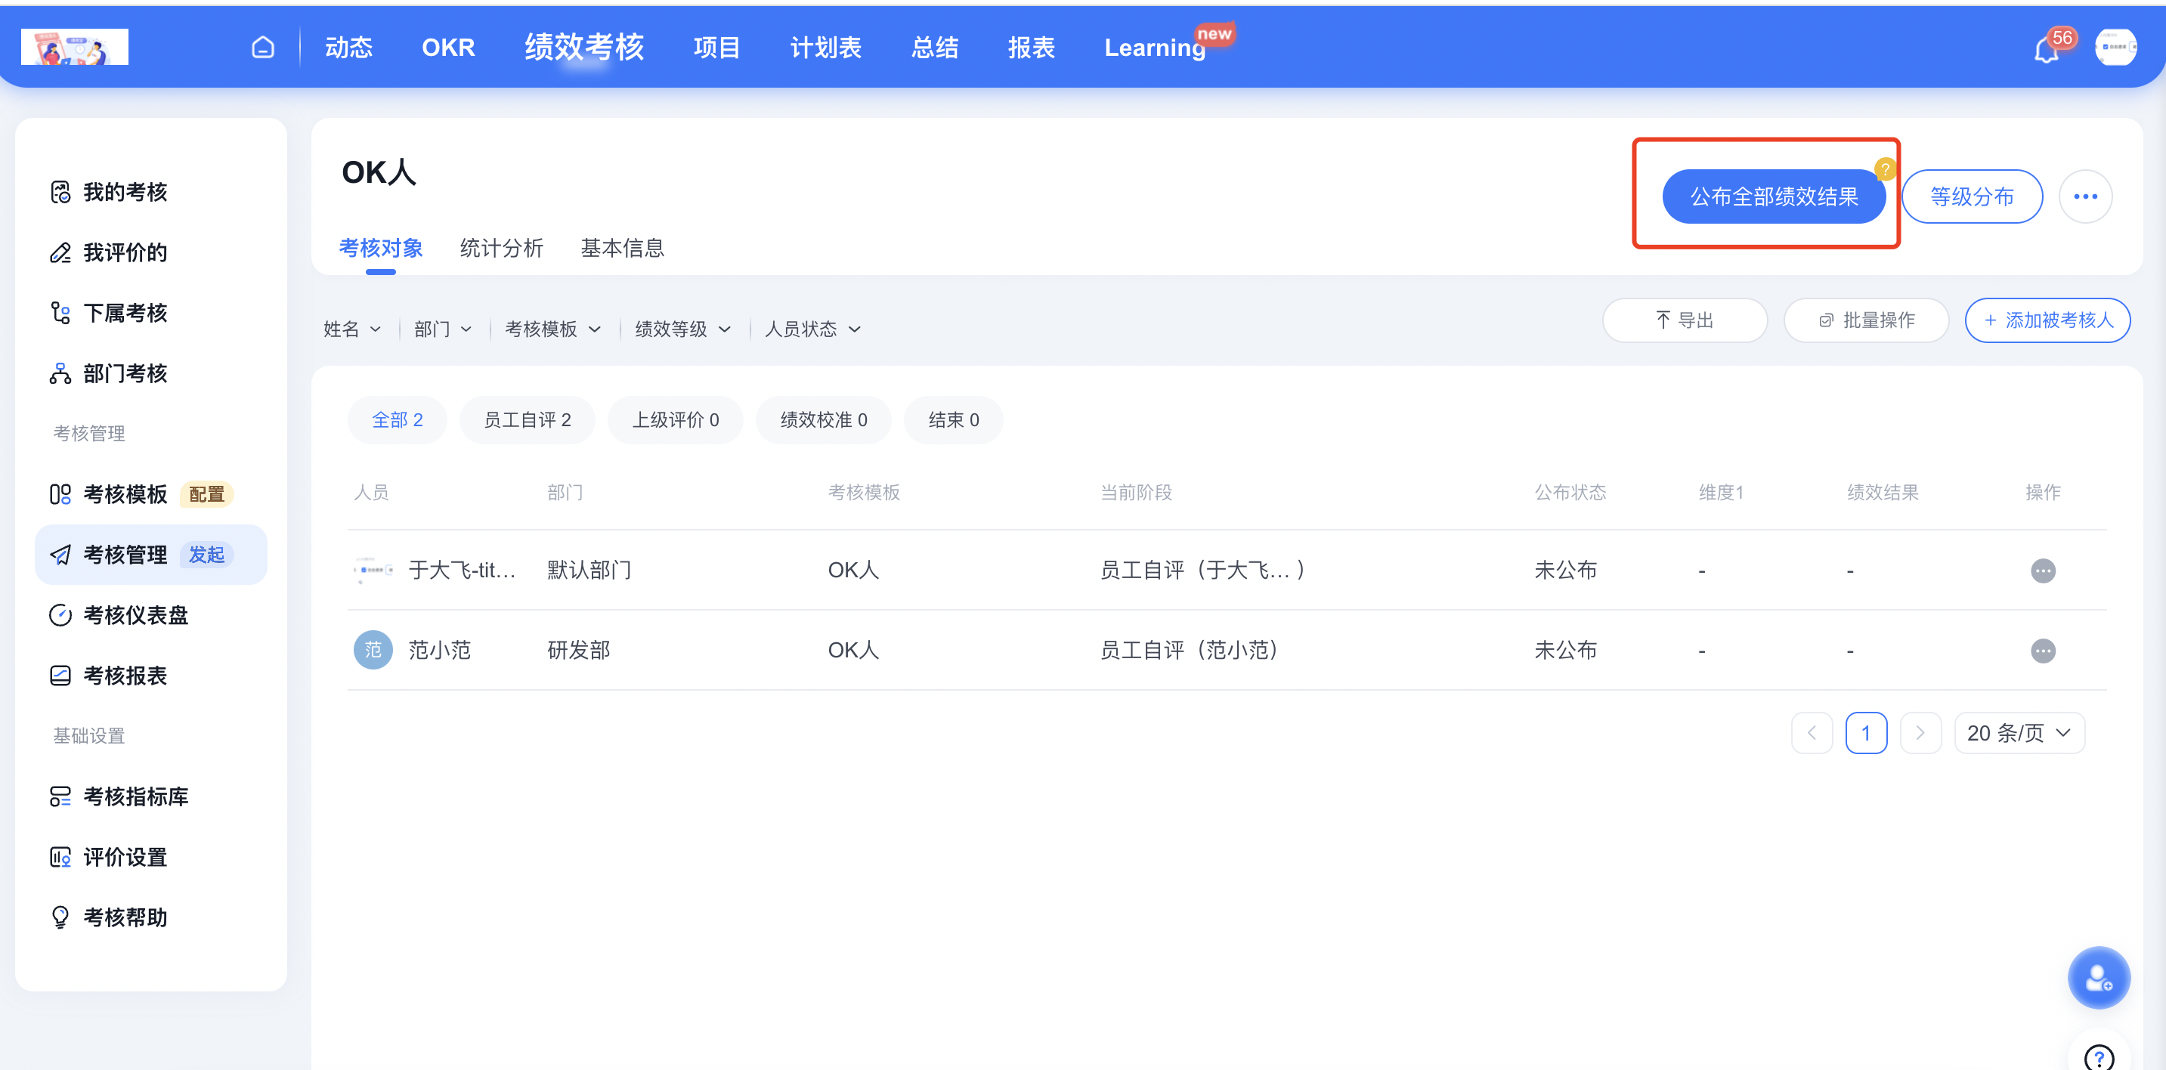The height and width of the screenshot is (1070, 2166).
Task: Click 研发部 department cell
Action: [x=578, y=651]
